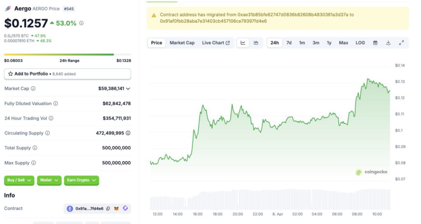Click the #545 rank badge

click(x=69, y=9)
